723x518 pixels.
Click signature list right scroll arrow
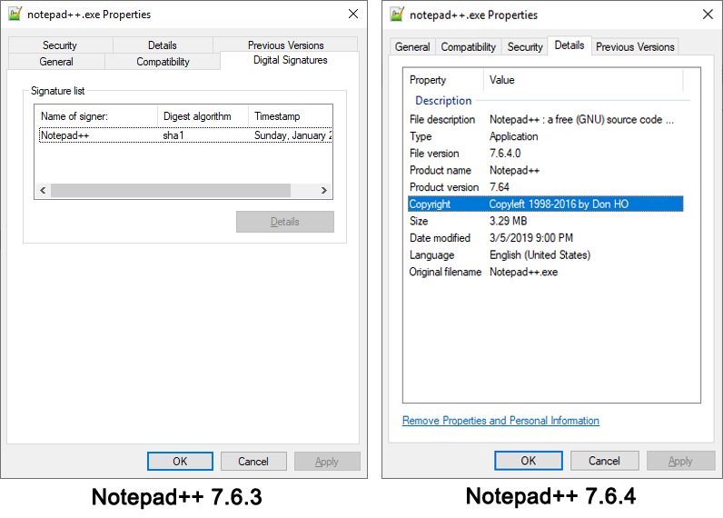click(324, 190)
